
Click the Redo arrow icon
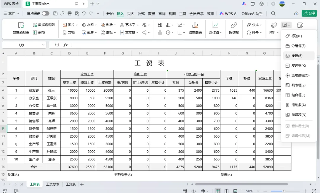91,13
